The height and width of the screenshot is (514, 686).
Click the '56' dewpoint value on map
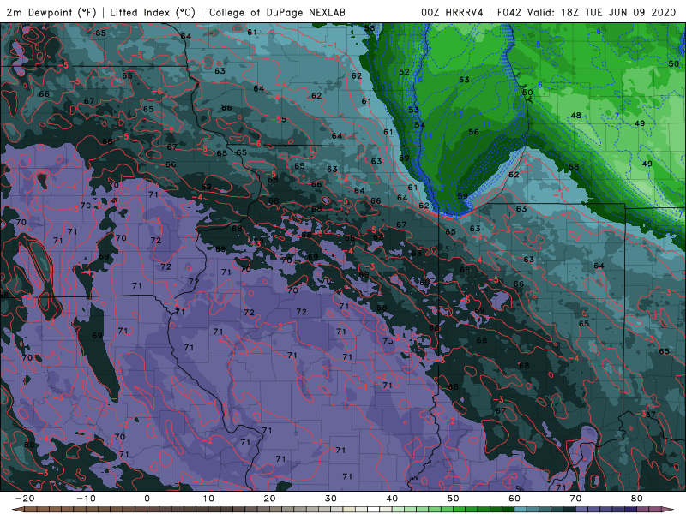click(x=473, y=132)
